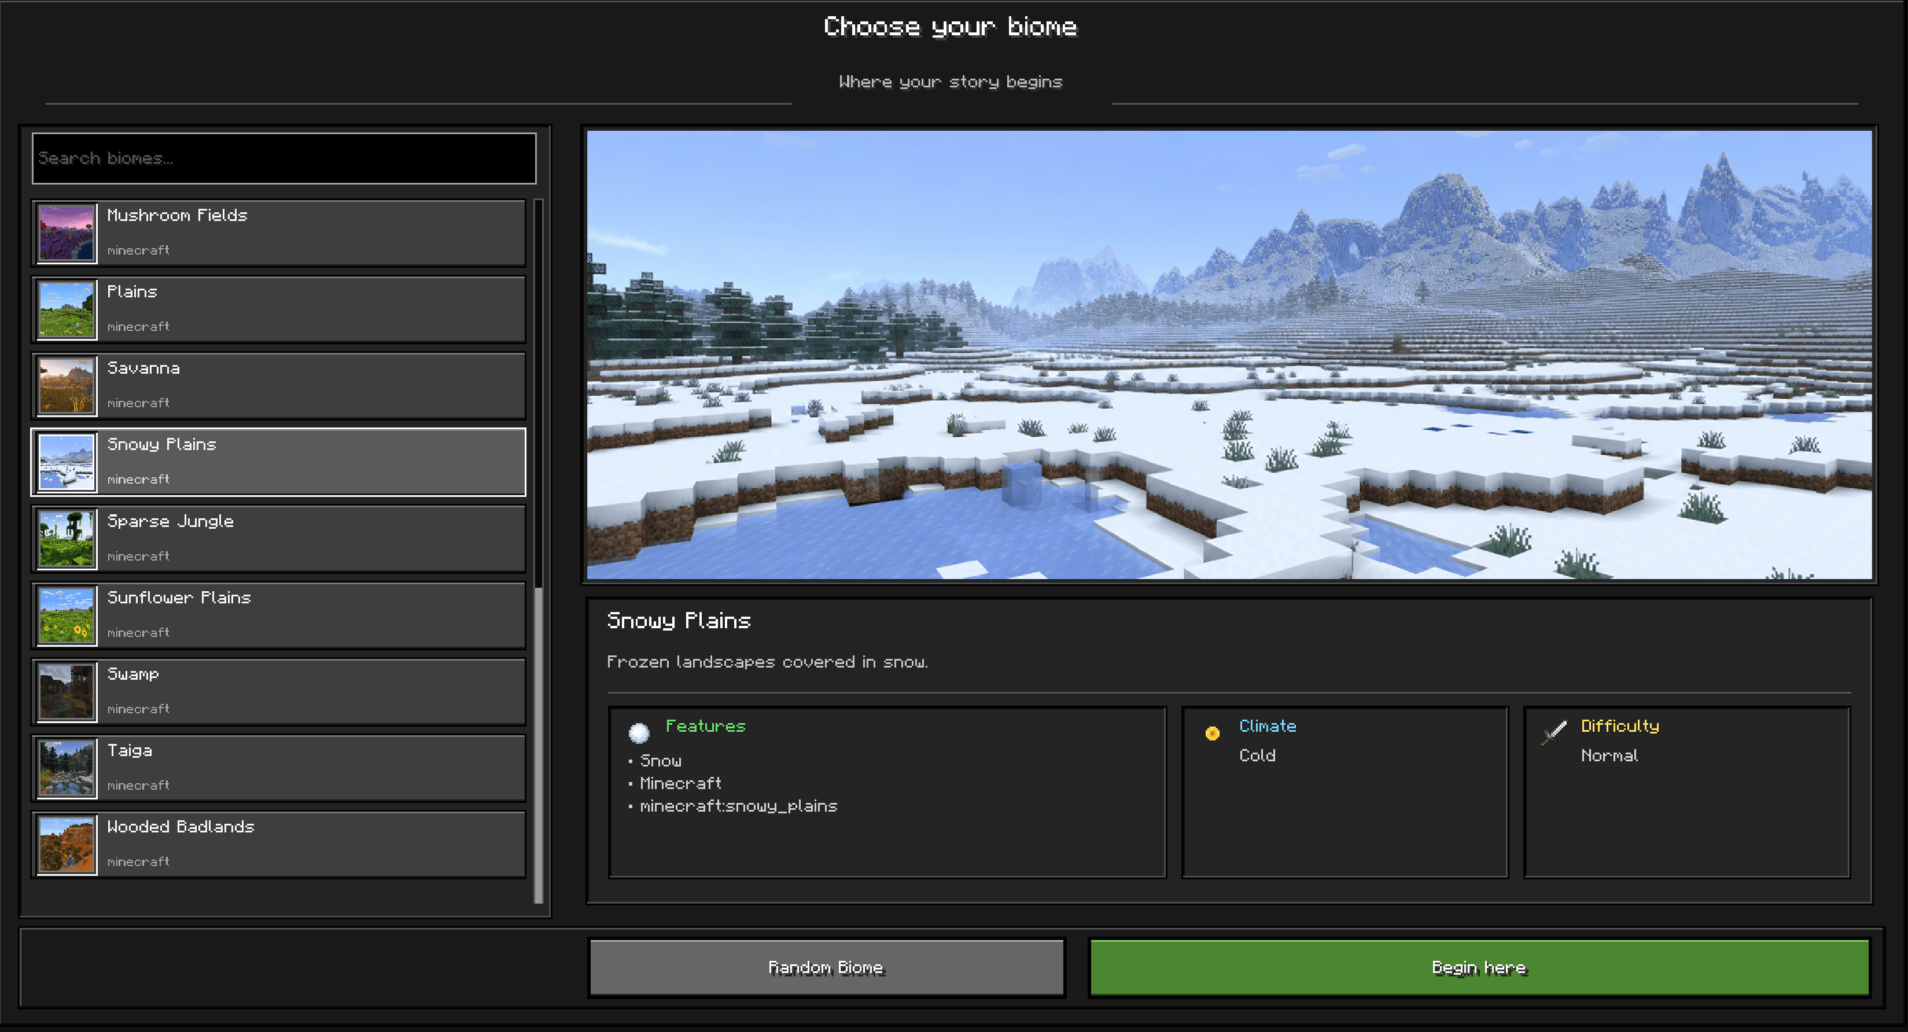Click the Snow feature entry
This screenshot has width=1908, height=1032.
[661, 761]
